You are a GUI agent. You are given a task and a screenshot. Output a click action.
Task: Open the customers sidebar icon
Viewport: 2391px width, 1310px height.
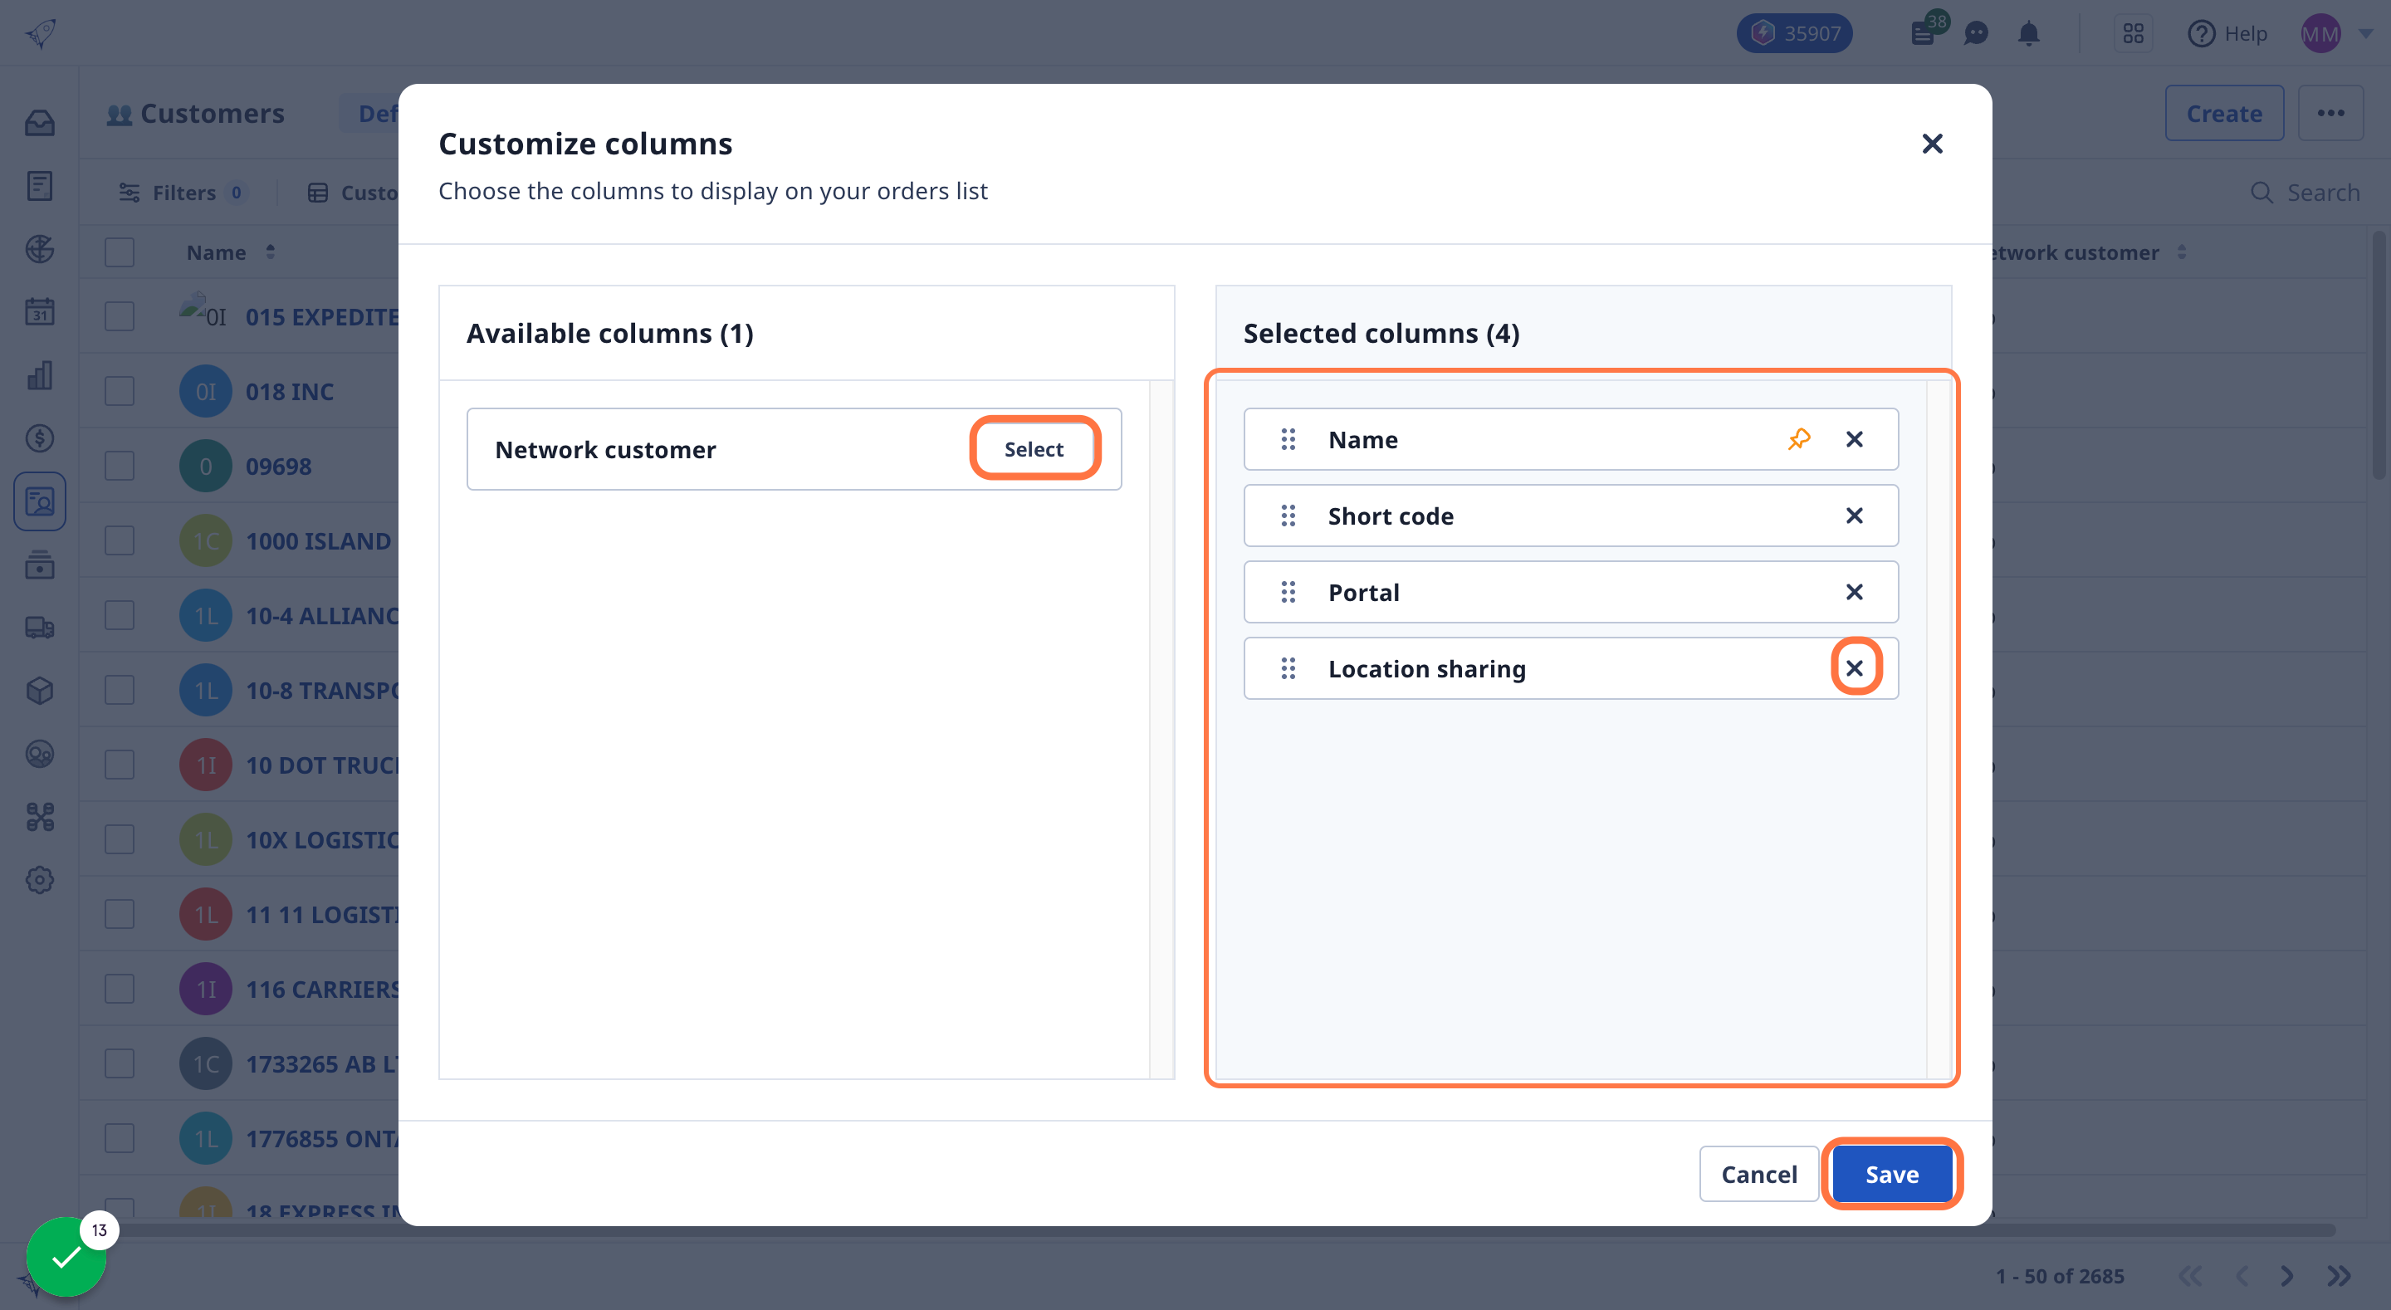(x=39, y=501)
